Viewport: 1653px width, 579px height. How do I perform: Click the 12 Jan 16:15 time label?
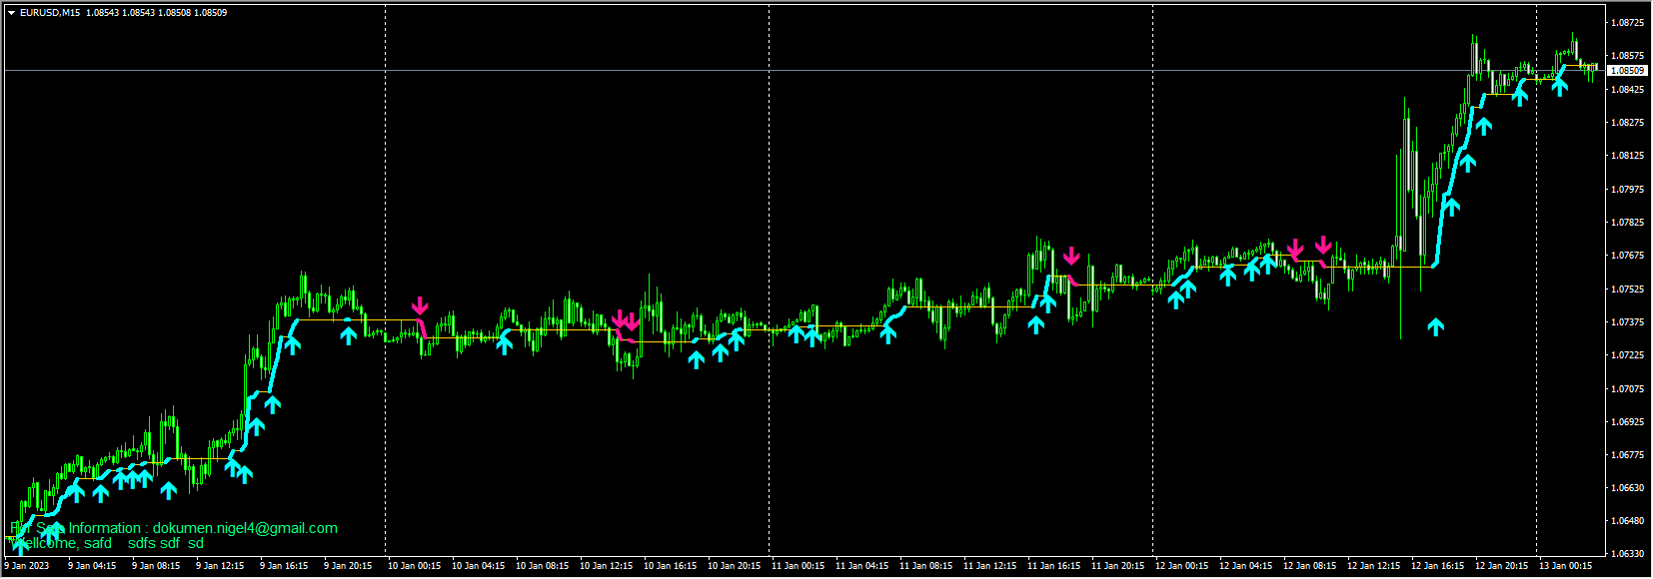click(x=1437, y=566)
